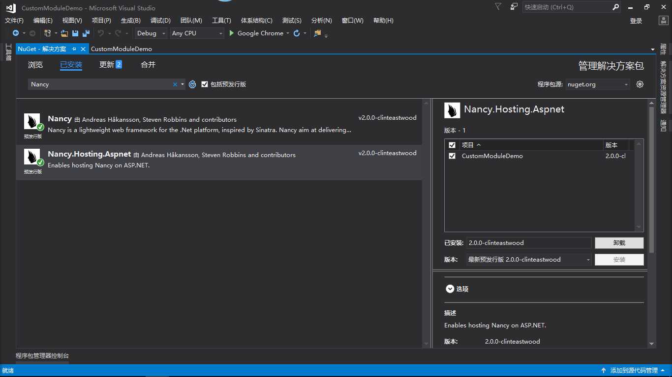Toggle the 包括预发行版 checkbox
The height and width of the screenshot is (377, 672).
tap(205, 84)
